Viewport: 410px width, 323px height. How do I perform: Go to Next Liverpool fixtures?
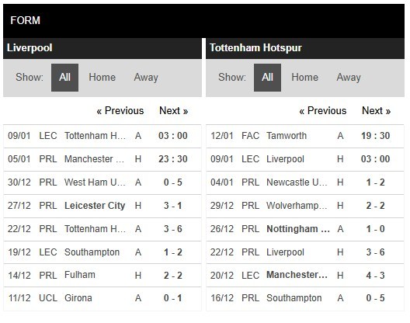[x=174, y=110]
